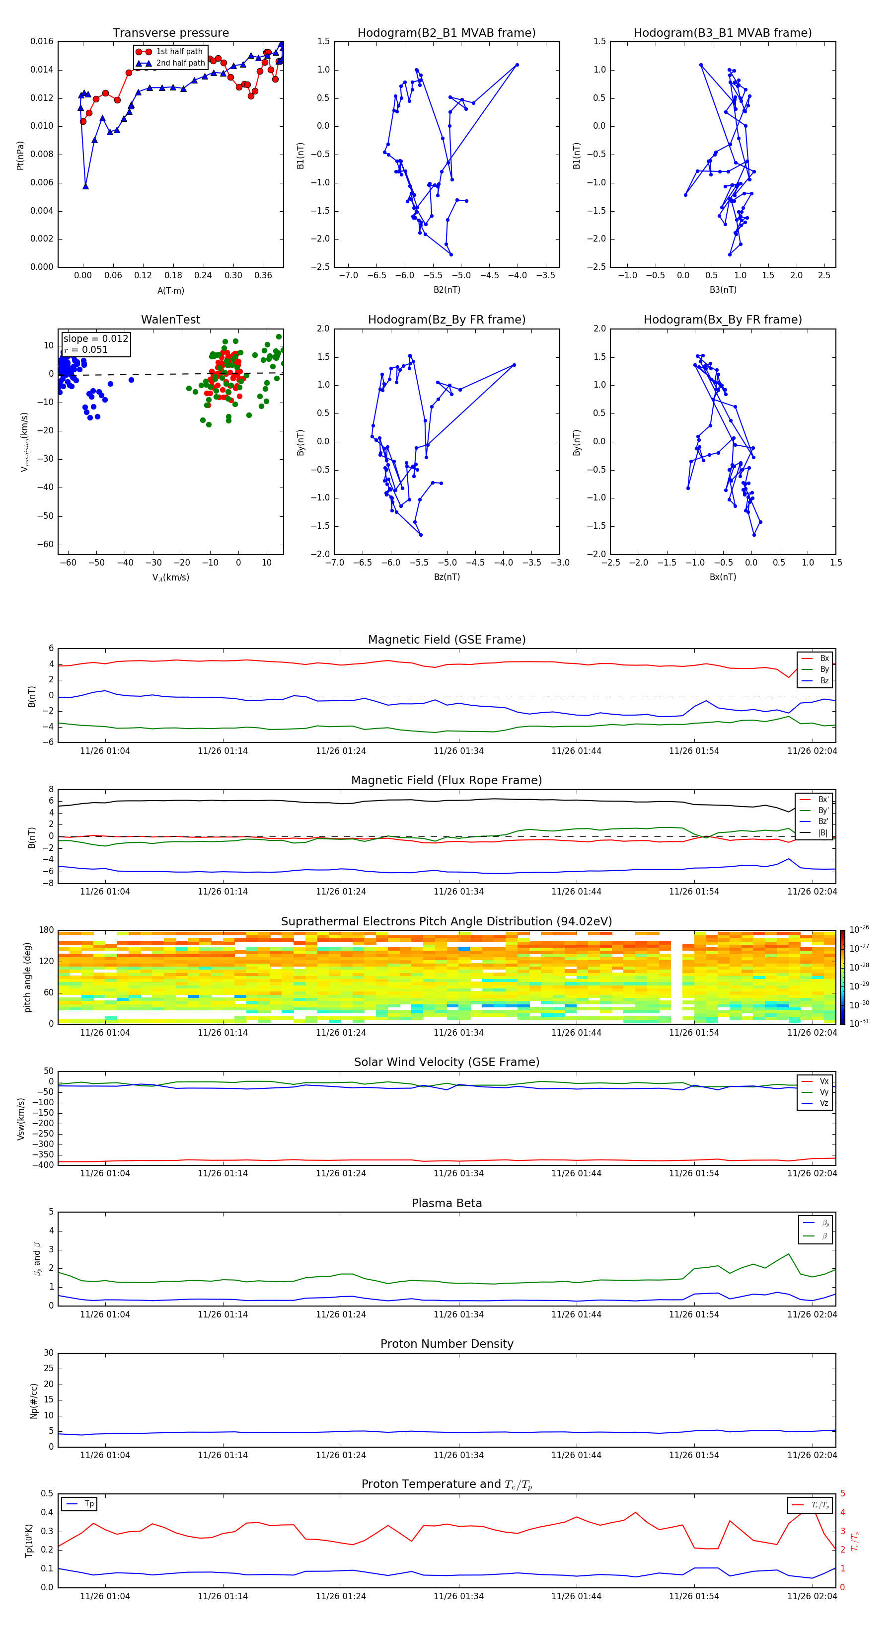Click the colorbar top label 10^-26
Image resolution: width=894 pixels, height=1640 pixels.
point(859,929)
